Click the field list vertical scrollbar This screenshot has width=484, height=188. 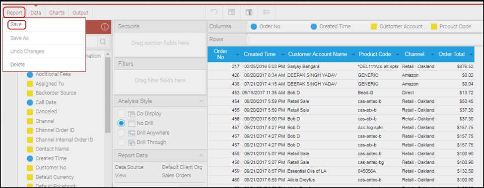[x=108, y=95]
